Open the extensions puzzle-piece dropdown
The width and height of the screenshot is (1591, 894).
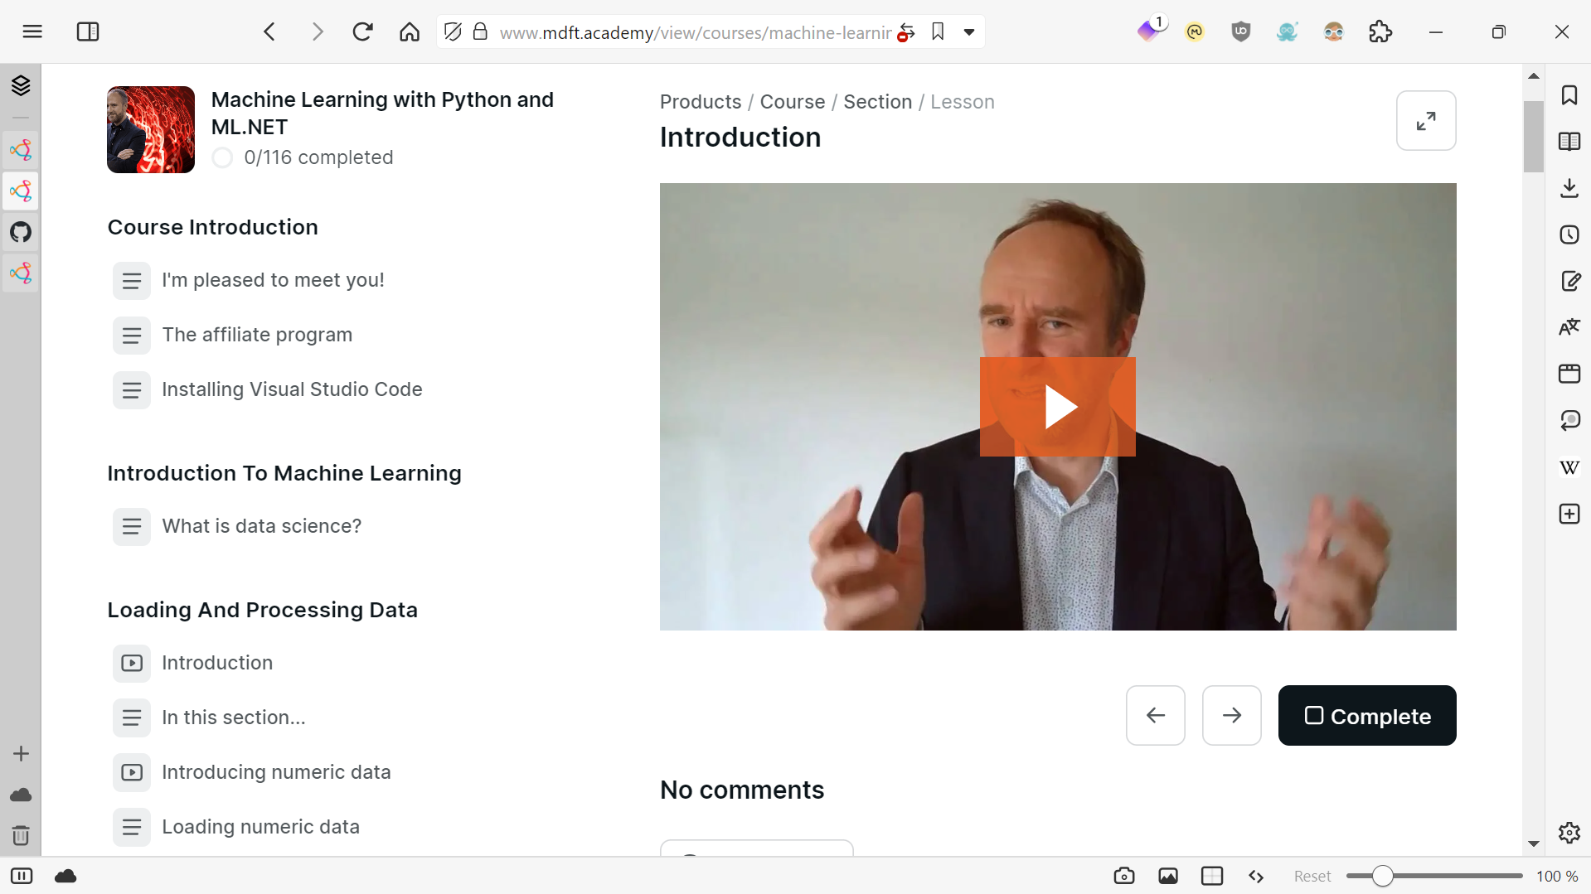pos(1381,31)
